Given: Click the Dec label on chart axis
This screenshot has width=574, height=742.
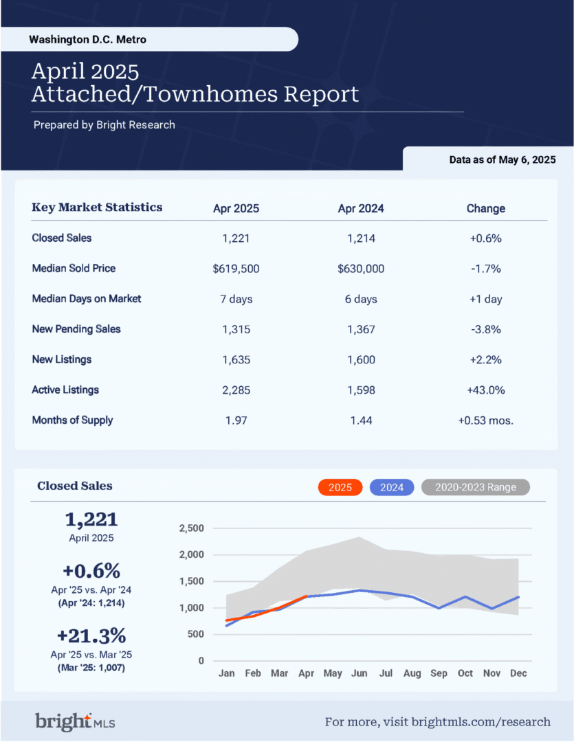Looking at the screenshot, I should [518, 673].
